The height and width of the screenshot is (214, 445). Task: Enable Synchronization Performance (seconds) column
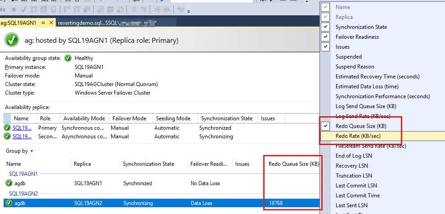(382, 96)
